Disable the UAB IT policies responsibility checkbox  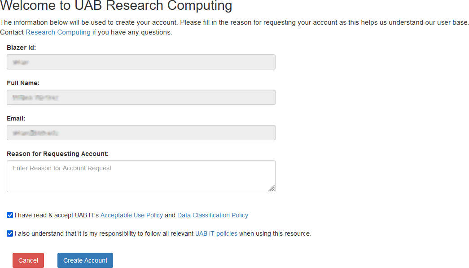[x=9, y=233]
